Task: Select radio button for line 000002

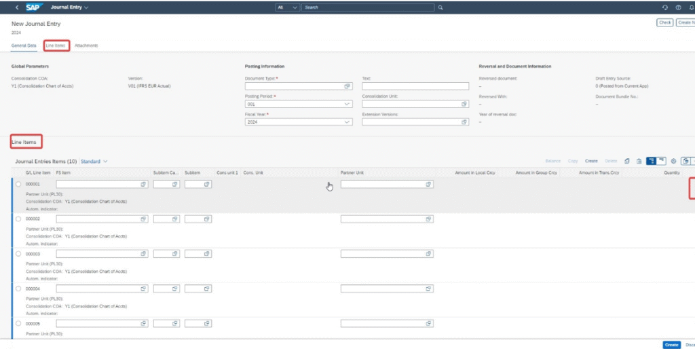Action: point(18,219)
